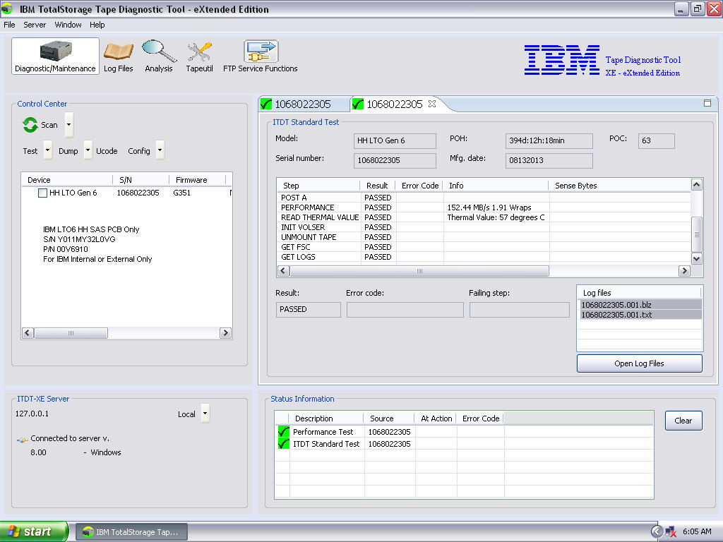Image resolution: width=723 pixels, height=542 pixels.
Task: Click the test steps vertical scrollbar thumb
Action: click(697, 234)
